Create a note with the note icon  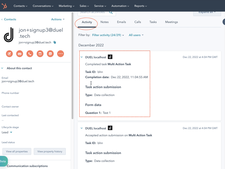pos(9,54)
